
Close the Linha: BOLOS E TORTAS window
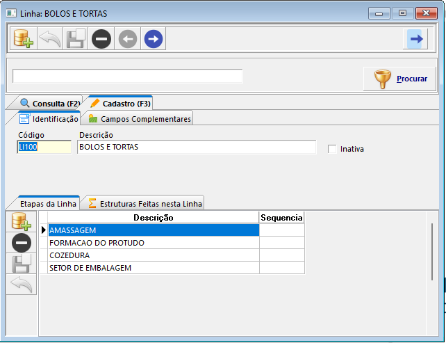426,13
